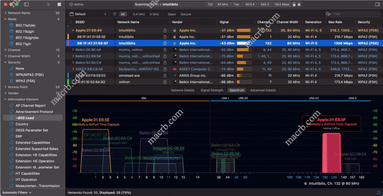Click the 802.11b/g/n/ax mode icon

click(x=11, y=38)
